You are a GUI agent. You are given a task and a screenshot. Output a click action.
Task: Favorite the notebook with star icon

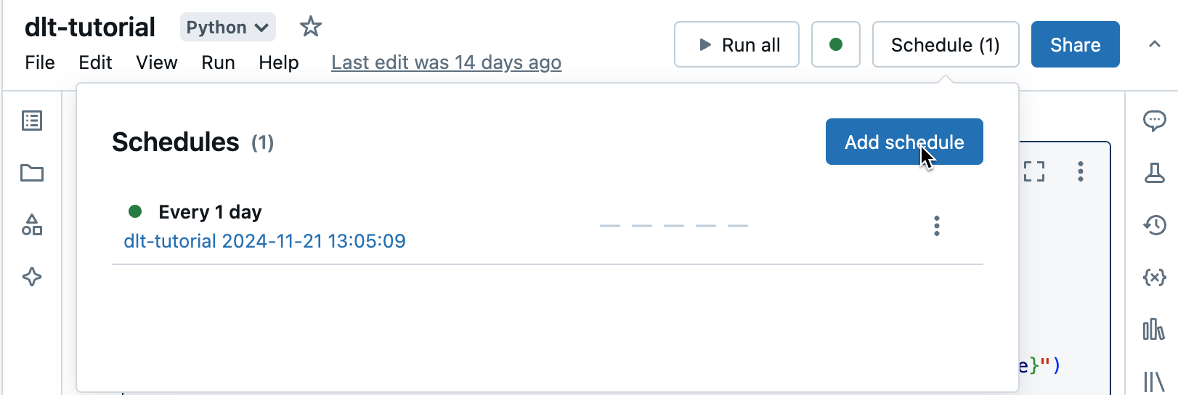pyautogui.click(x=310, y=27)
